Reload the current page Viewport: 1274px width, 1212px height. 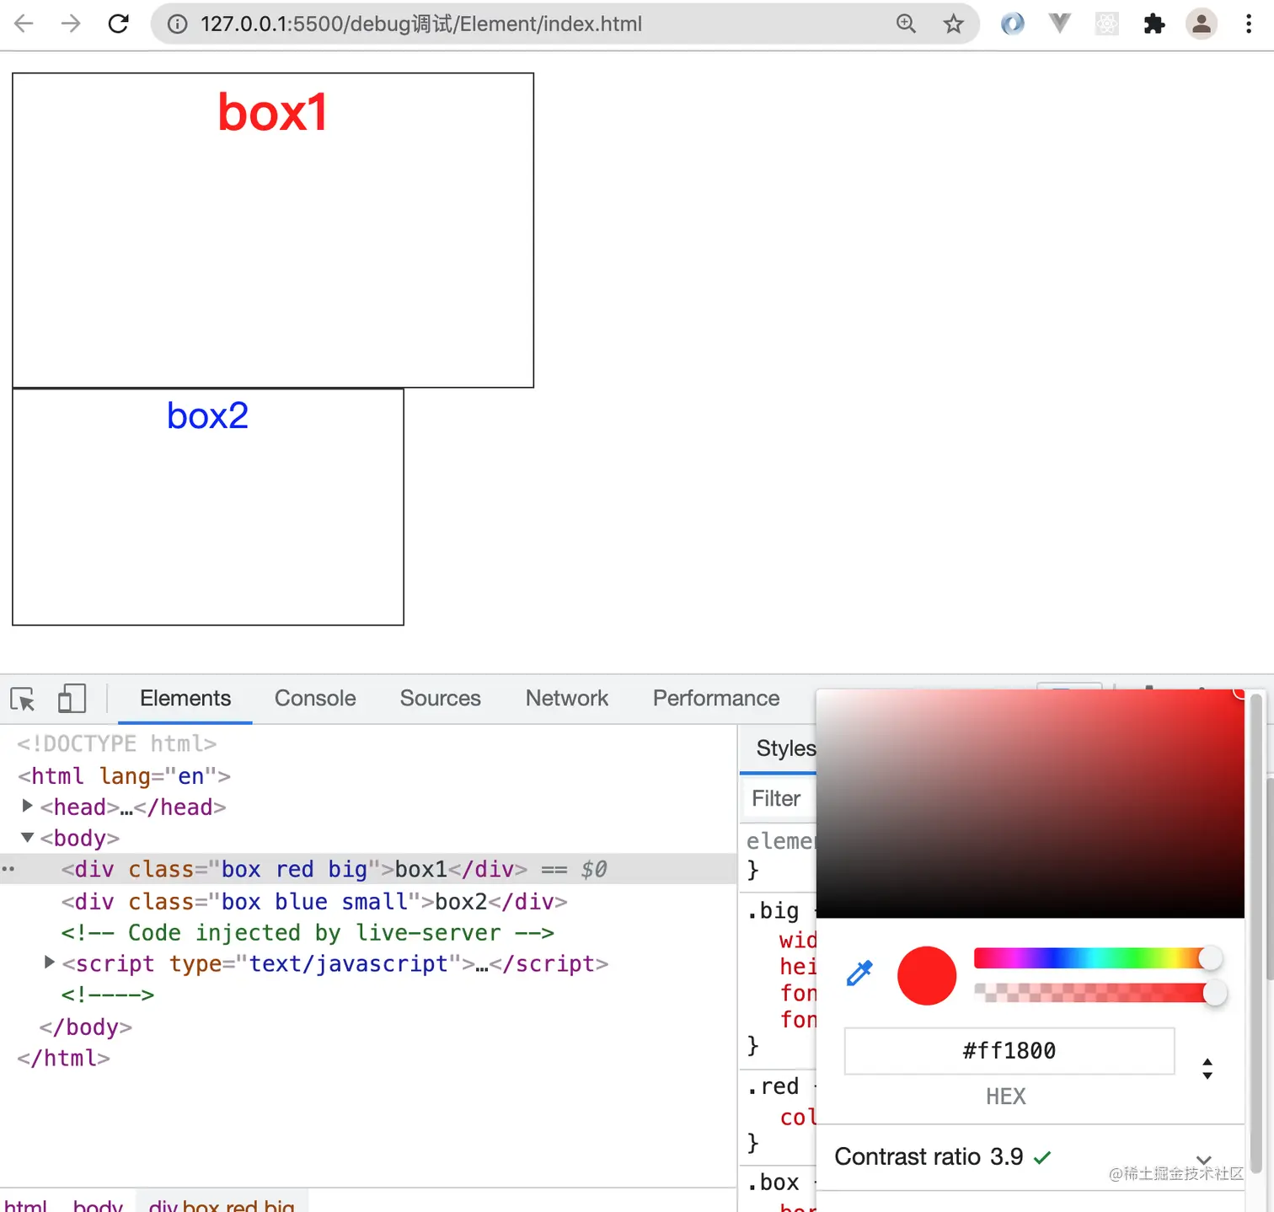pyautogui.click(x=119, y=24)
